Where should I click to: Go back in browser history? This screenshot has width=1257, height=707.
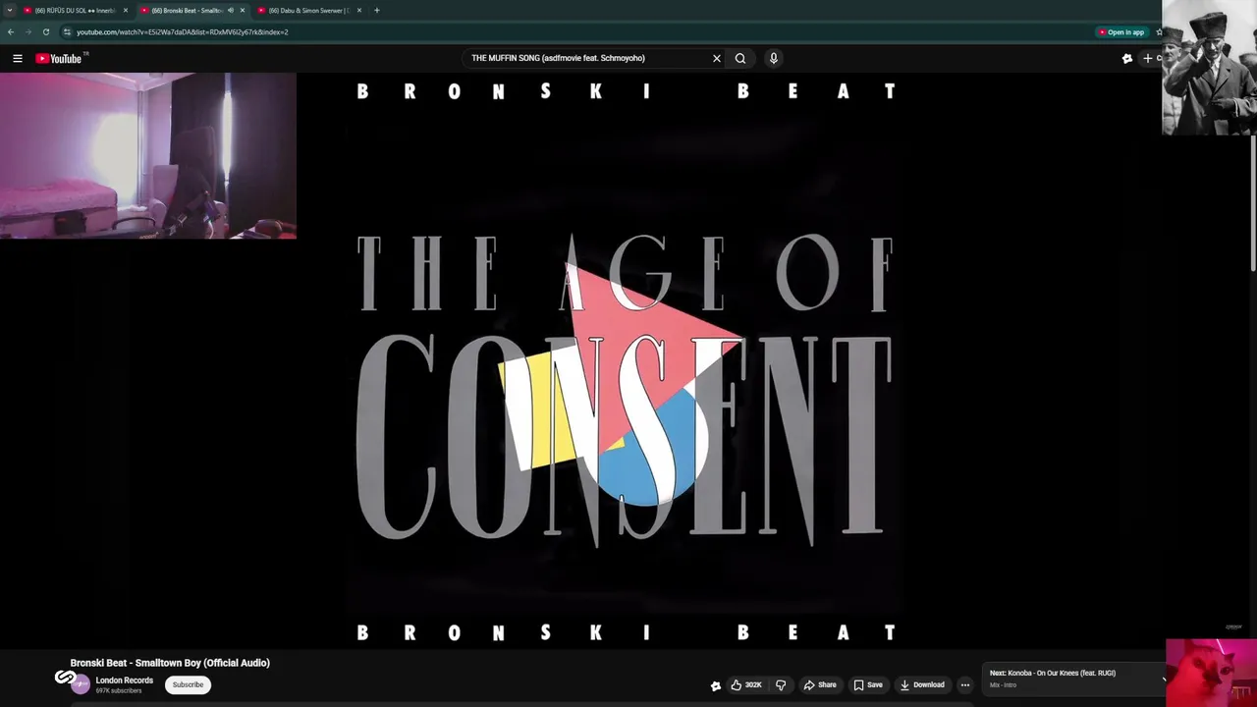(x=11, y=32)
